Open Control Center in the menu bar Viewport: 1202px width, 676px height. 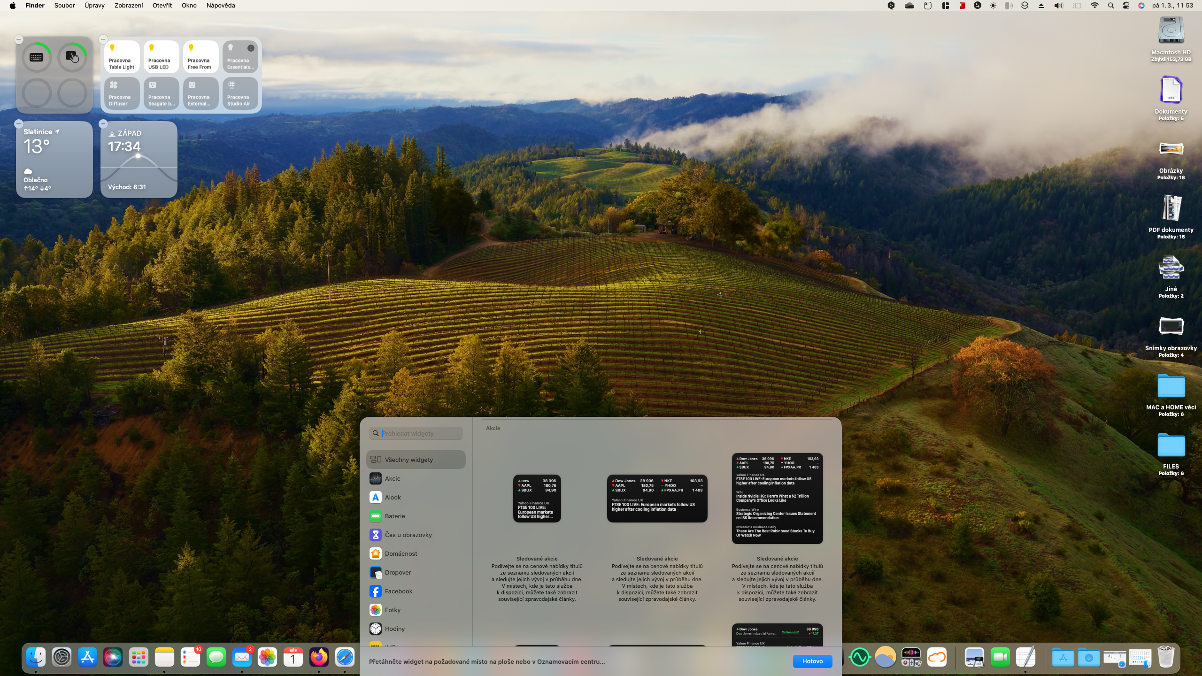[x=1126, y=6]
